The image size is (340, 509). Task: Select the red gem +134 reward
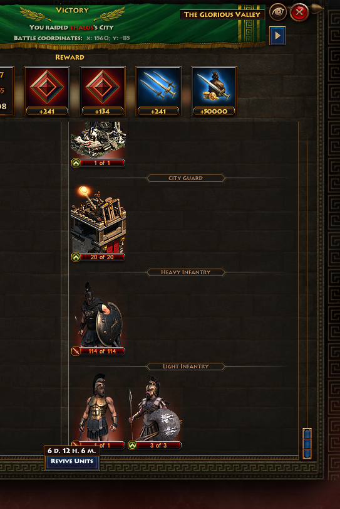click(x=103, y=91)
